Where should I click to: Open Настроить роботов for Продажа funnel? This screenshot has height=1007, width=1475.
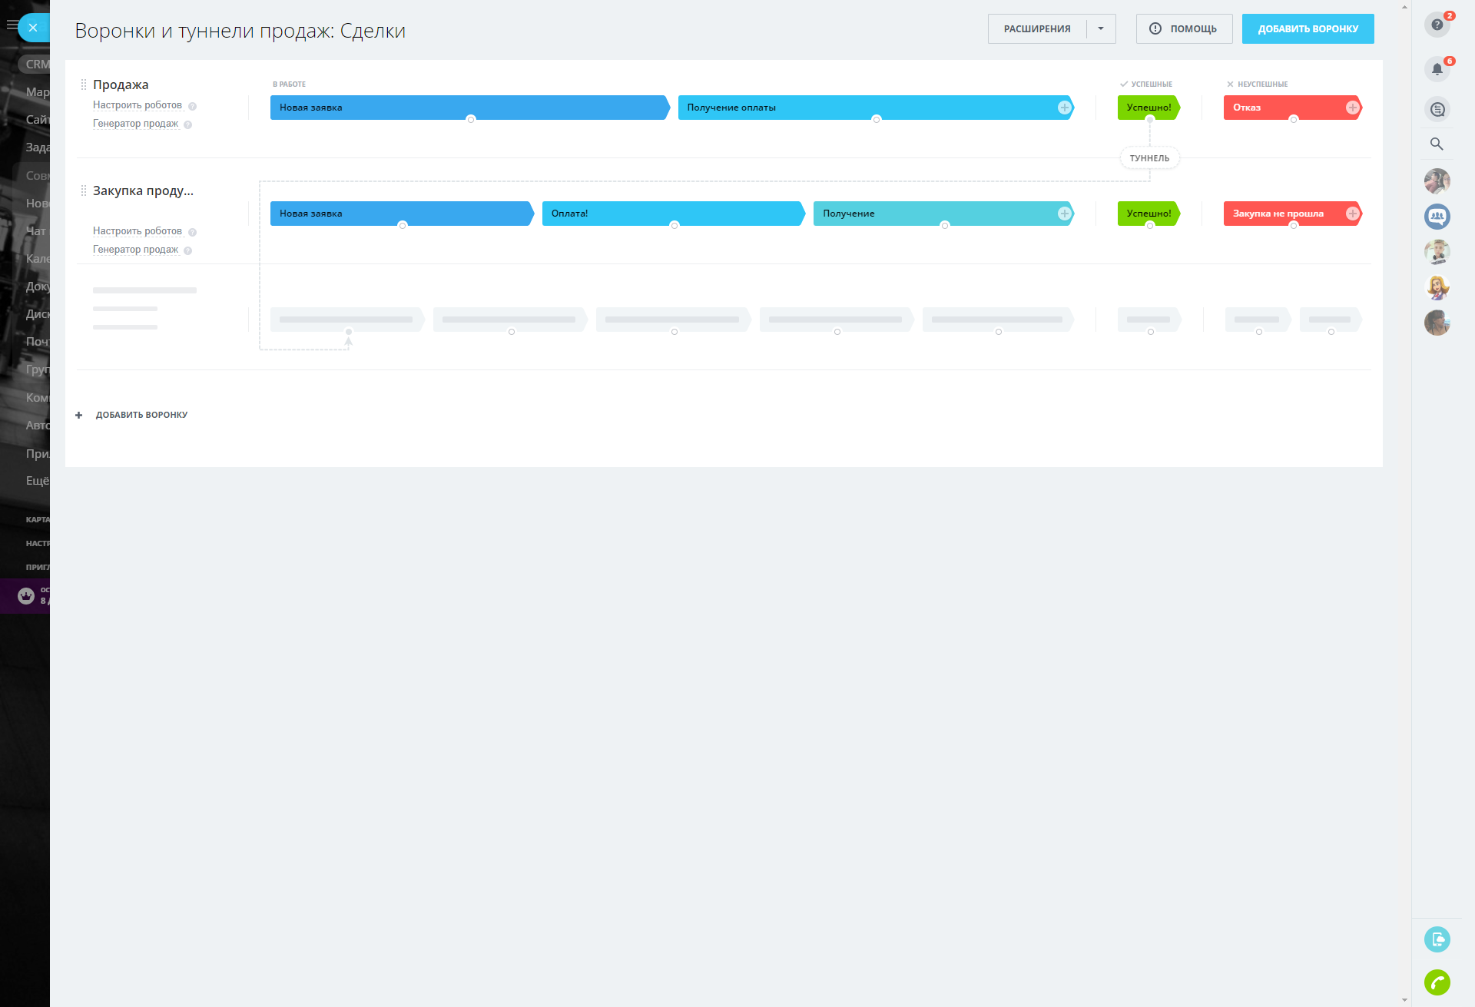(x=138, y=105)
